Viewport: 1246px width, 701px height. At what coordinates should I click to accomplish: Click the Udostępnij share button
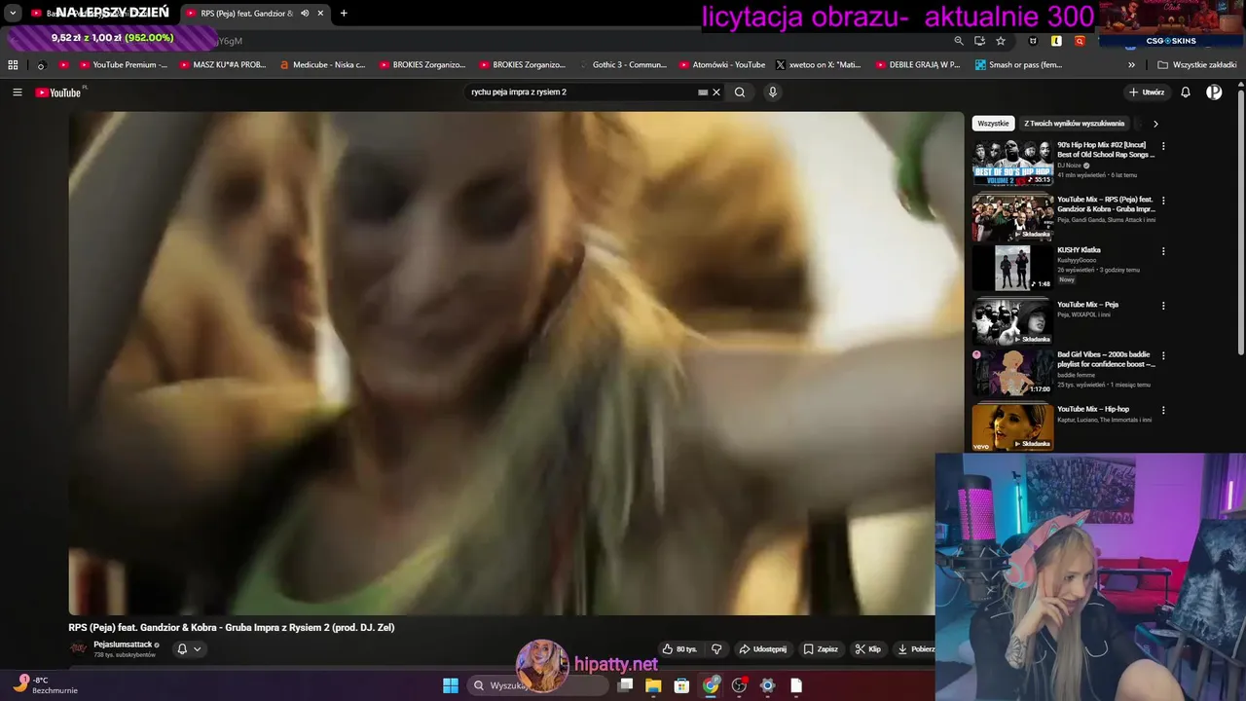[762, 649]
